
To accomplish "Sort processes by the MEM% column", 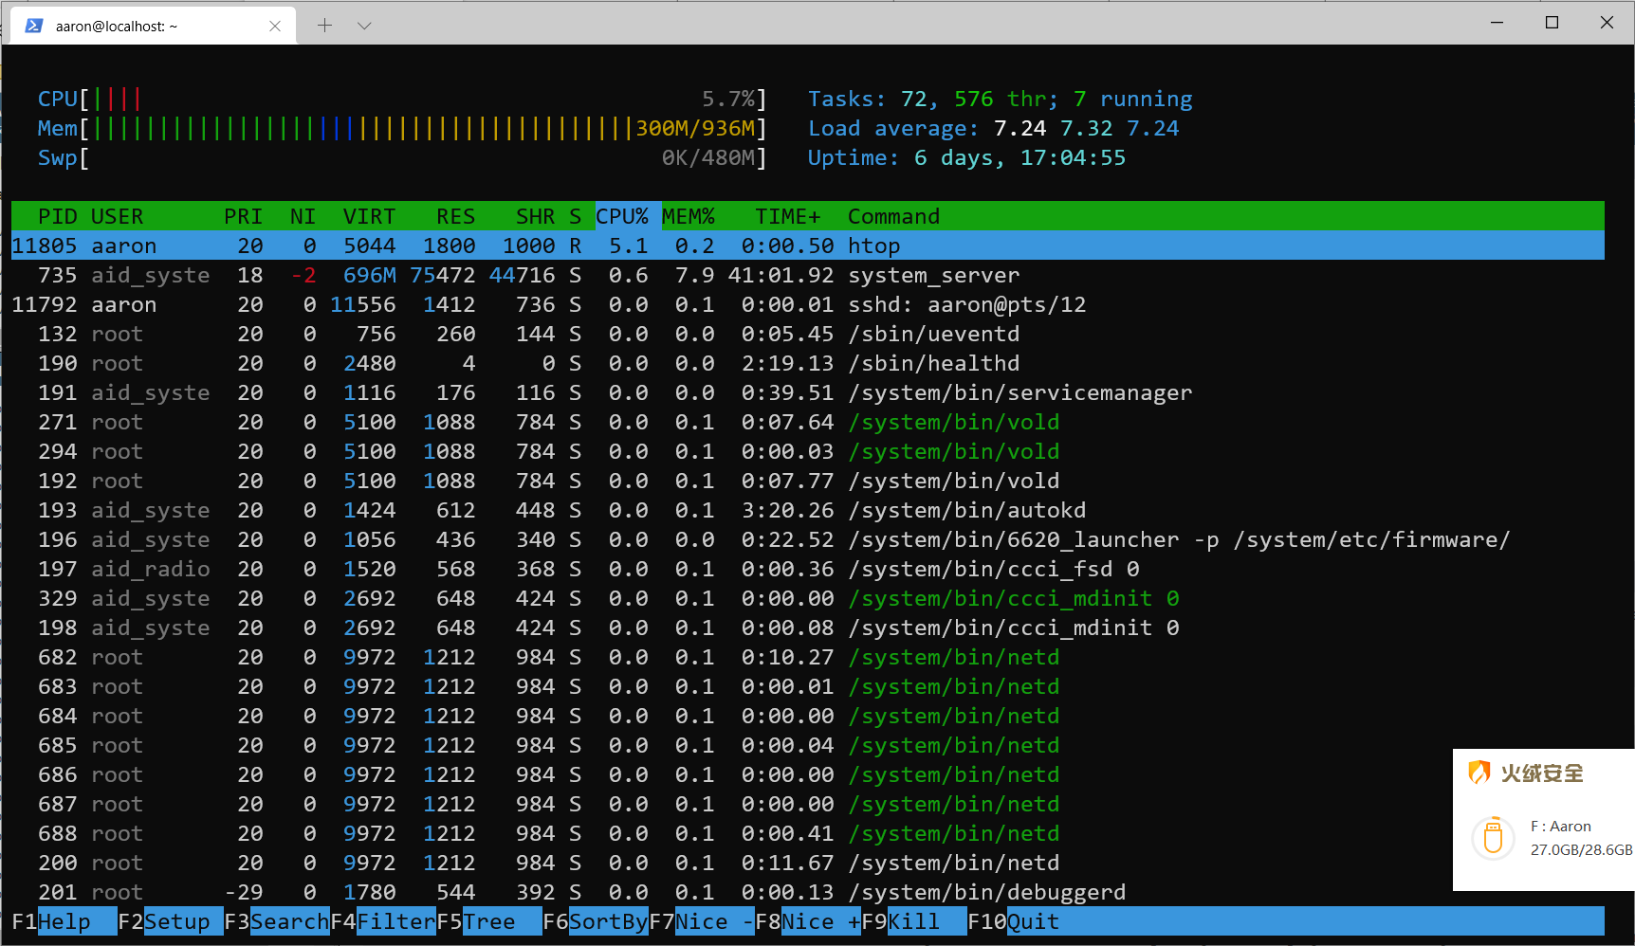I will [689, 216].
